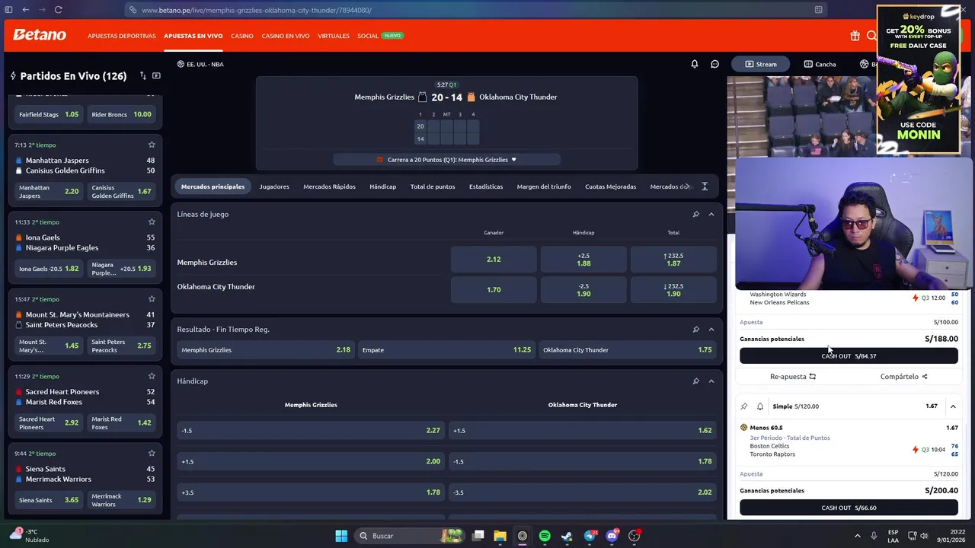Viewport: 975px width, 548px height.
Task: Open site info icon in address bar
Action: click(x=133, y=10)
